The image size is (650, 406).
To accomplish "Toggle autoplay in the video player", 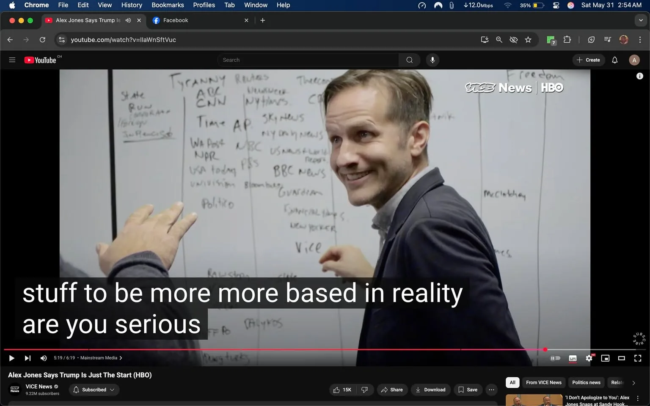I will (555, 358).
